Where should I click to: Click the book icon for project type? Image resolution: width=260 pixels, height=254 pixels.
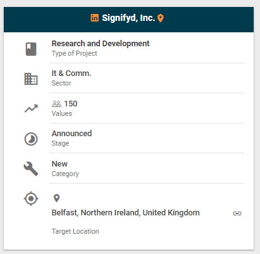click(31, 49)
